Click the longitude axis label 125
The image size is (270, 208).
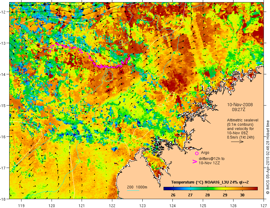coord(203,206)
